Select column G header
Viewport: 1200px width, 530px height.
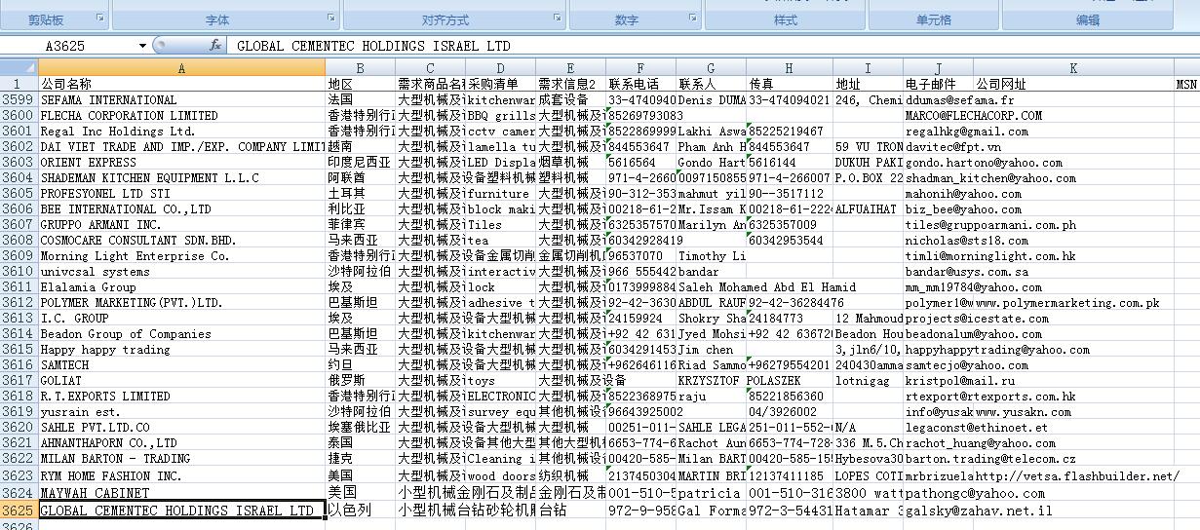point(712,67)
